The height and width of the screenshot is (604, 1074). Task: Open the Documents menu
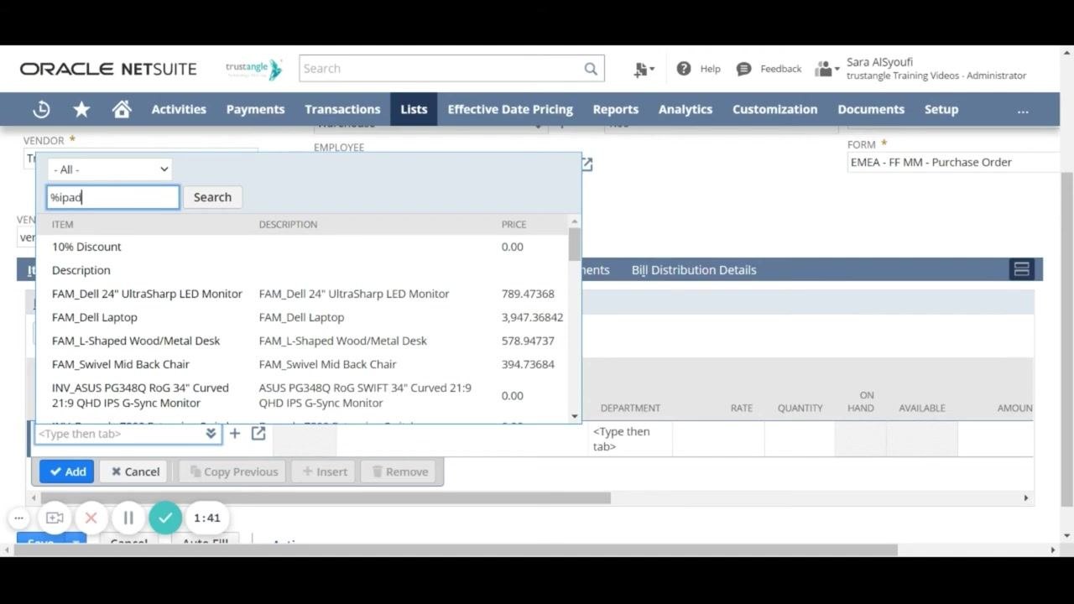pyautogui.click(x=871, y=109)
